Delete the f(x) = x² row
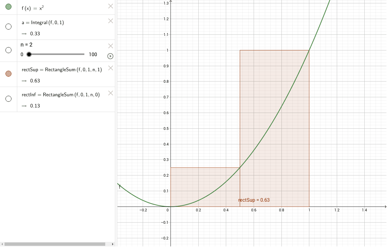The width and height of the screenshot is (387, 247). click(110, 6)
